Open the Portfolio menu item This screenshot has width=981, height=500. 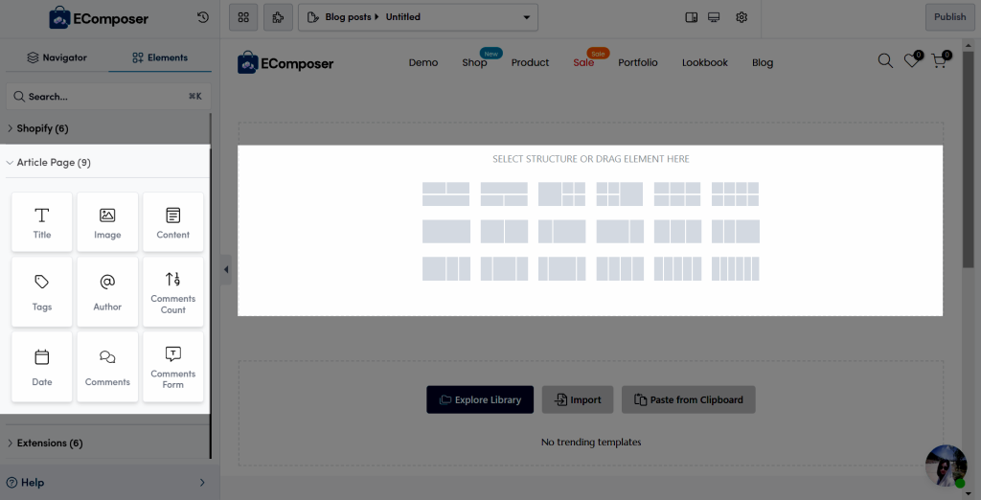pyautogui.click(x=637, y=62)
